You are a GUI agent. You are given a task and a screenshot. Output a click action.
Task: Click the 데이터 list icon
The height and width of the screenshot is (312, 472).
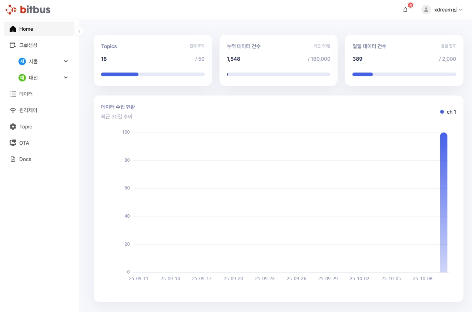(13, 94)
